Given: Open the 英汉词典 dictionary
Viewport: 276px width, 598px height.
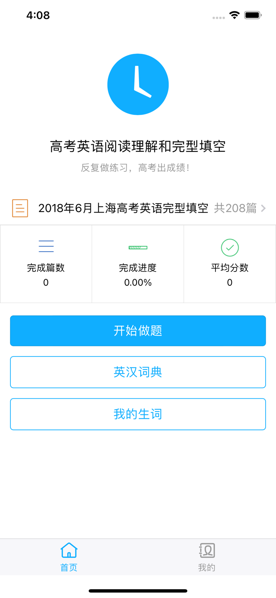Looking at the screenshot, I should coord(138,372).
